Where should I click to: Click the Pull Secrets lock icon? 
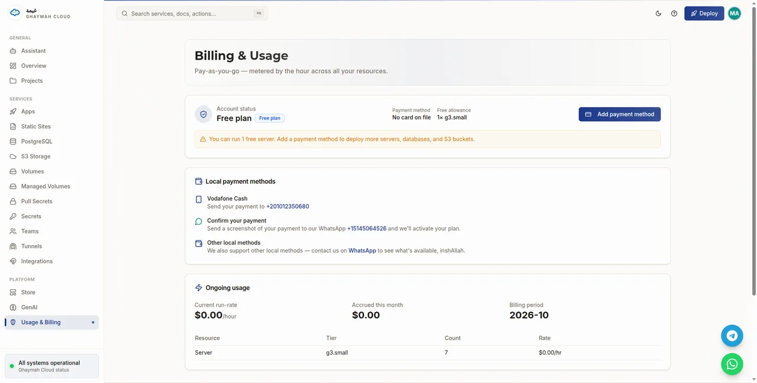coord(13,201)
